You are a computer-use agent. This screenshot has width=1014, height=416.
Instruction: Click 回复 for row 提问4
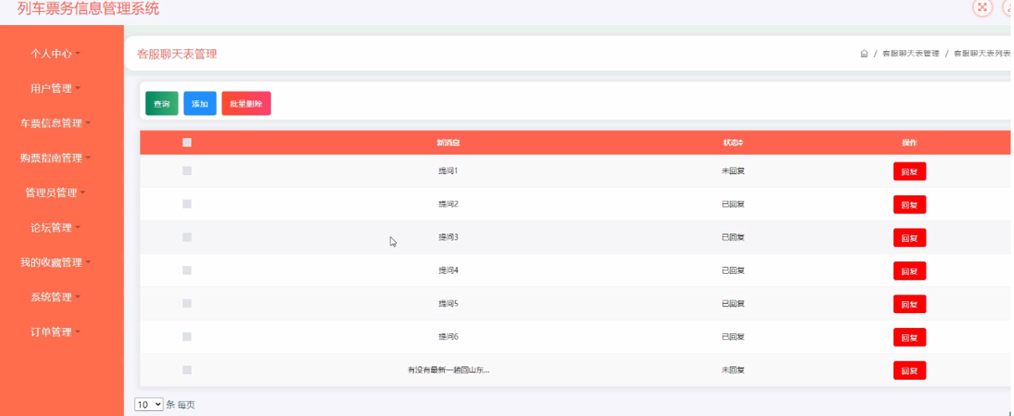(909, 271)
